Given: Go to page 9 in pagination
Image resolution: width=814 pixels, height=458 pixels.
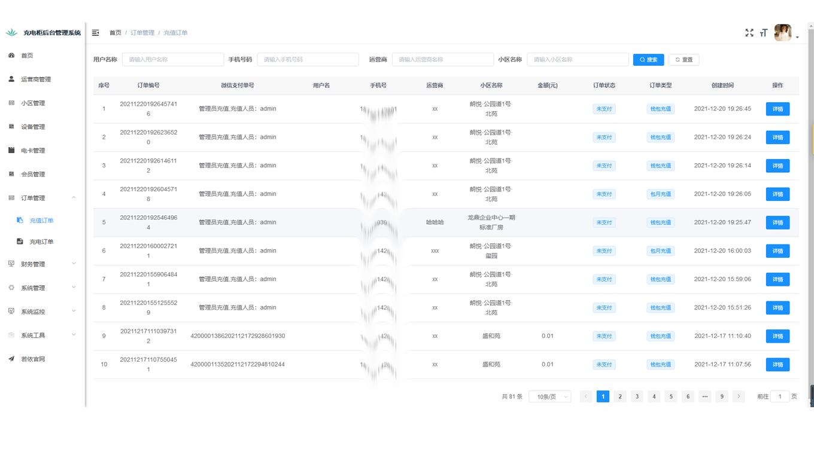Looking at the screenshot, I should [722, 396].
